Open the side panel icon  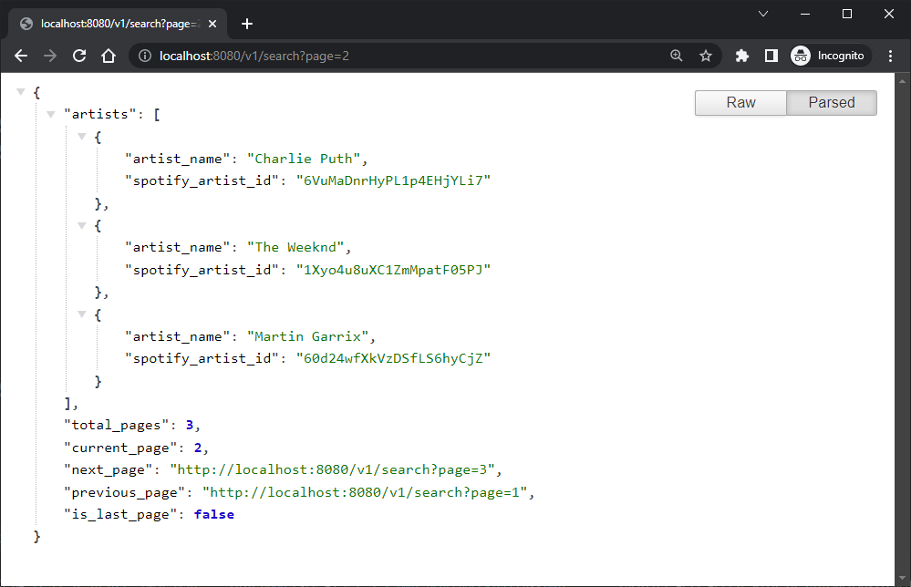(770, 55)
